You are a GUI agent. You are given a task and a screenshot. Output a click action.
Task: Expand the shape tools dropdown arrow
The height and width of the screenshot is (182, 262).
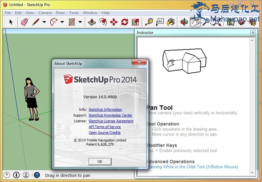pos(80,22)
